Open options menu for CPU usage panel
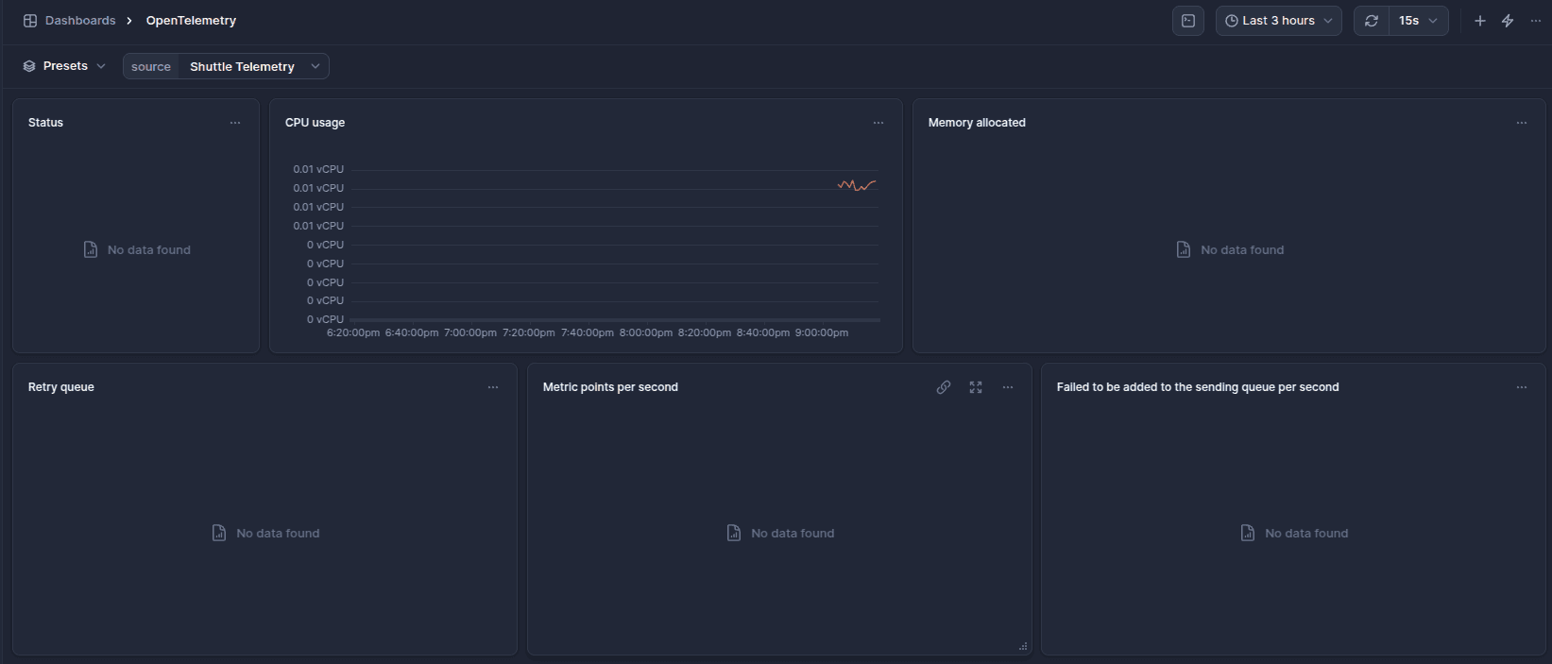This screenshot has height=664, width=1552. point(878,123)
